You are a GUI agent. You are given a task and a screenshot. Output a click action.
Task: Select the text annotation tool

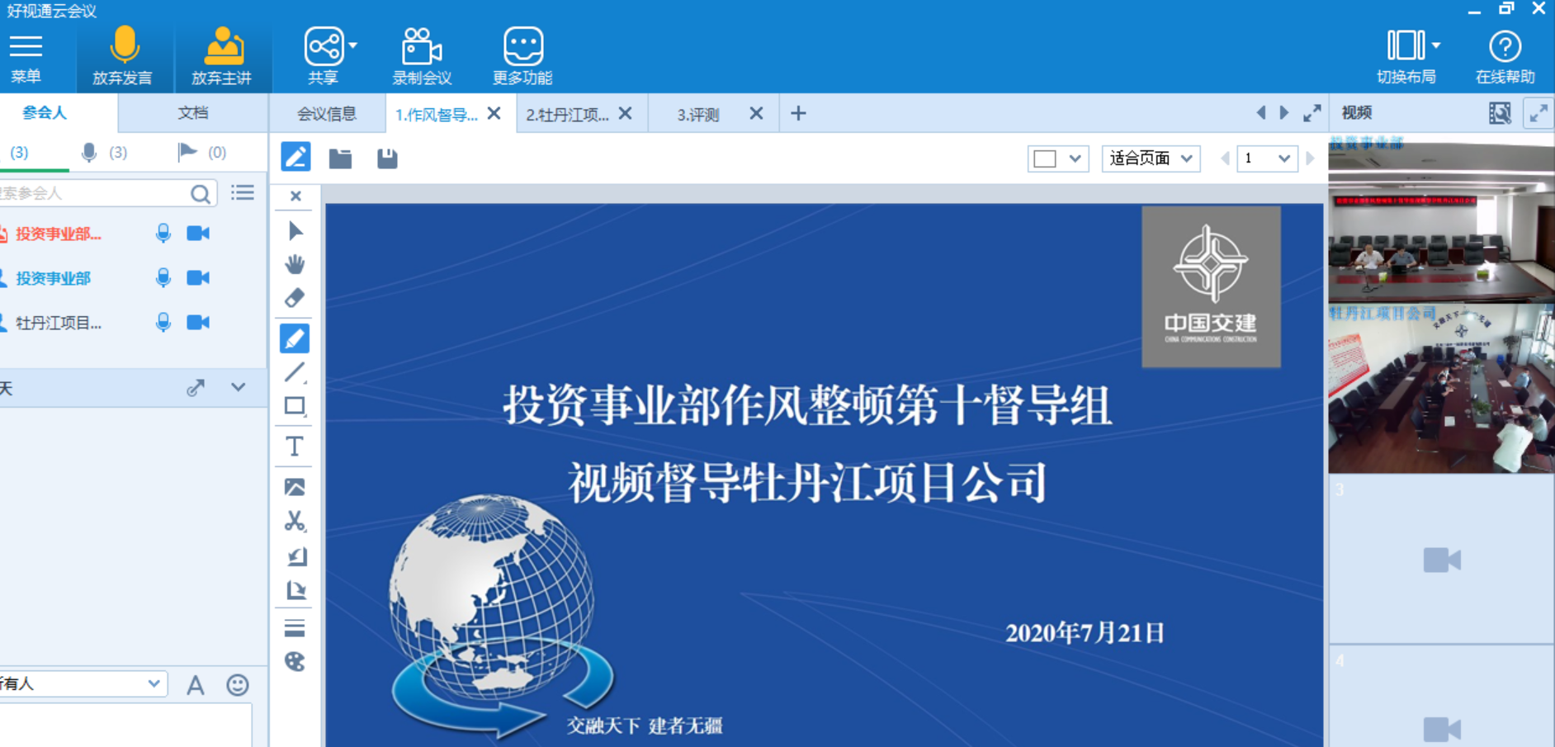pyautogui.click(x=295, y=446)
